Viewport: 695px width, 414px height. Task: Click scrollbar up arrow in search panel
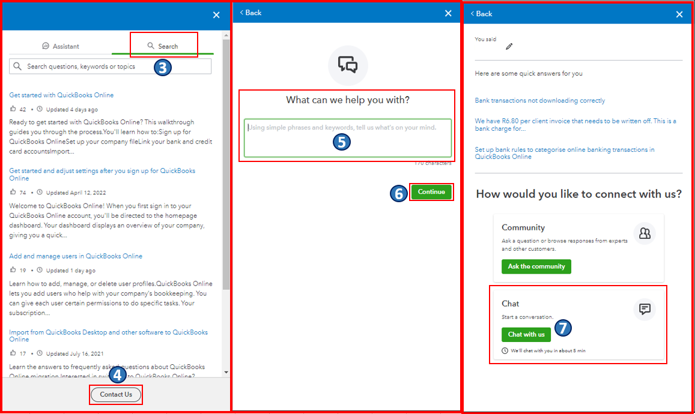(226, 35)
